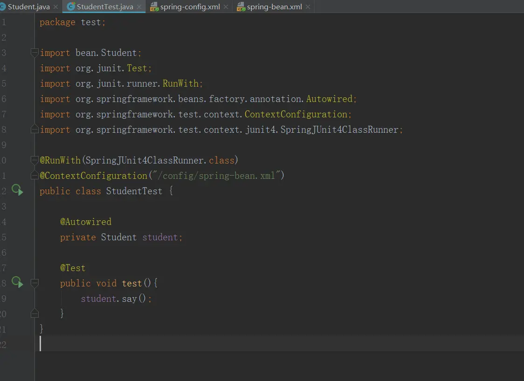
Task: Collapse the imports block at bean.Student line
Action: click(x=34, y=53)
